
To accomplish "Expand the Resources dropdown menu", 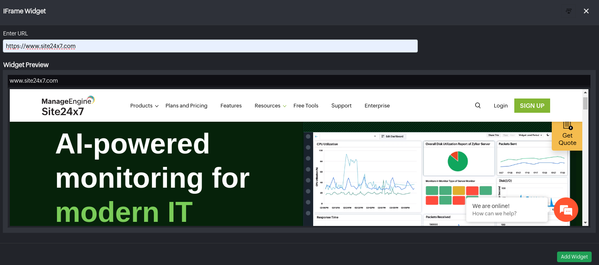I will (x=270, y=105).
